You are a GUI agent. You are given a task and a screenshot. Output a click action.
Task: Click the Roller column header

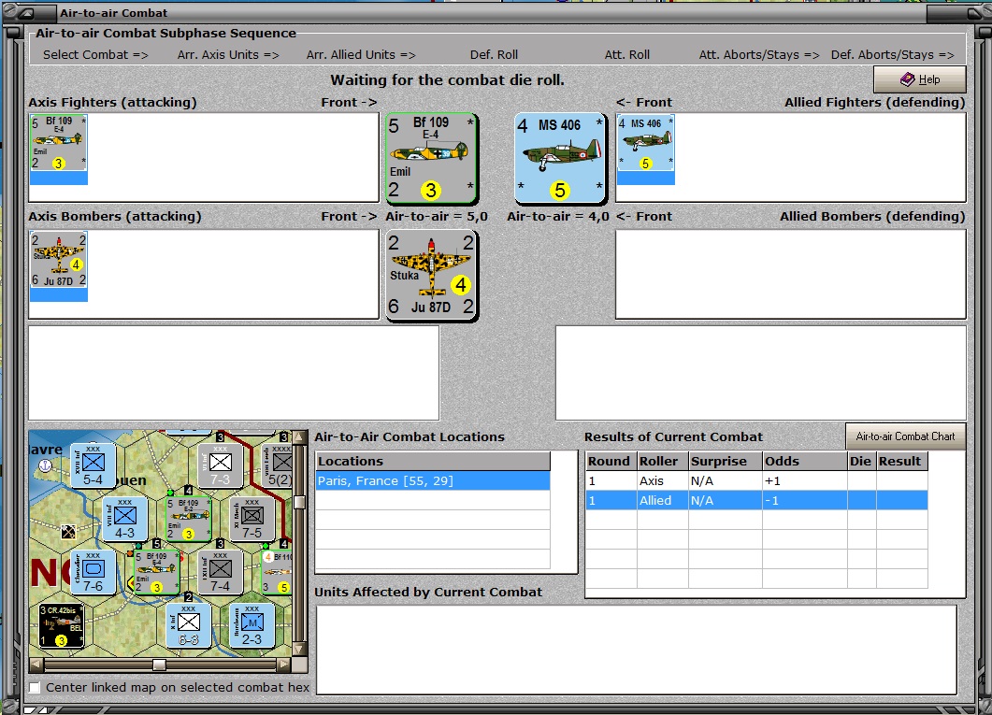click(662, 461)
